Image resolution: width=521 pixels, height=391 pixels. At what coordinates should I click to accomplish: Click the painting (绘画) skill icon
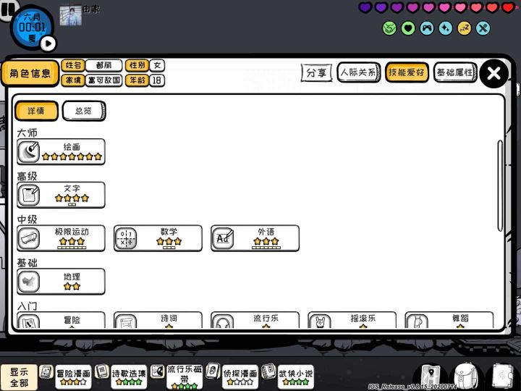(28, 152)
